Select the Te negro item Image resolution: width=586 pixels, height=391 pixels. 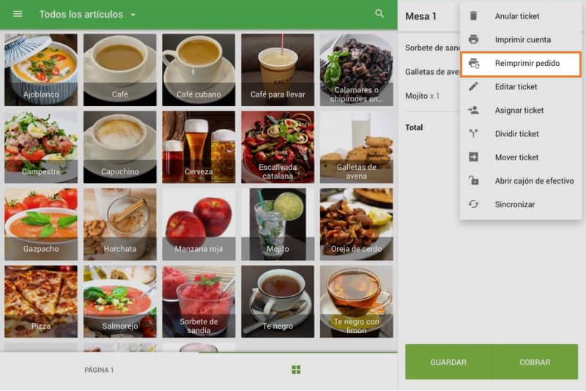tap(278, 302)
